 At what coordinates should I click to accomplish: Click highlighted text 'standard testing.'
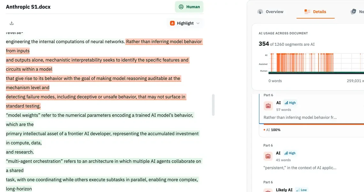(x=23, y=106)
